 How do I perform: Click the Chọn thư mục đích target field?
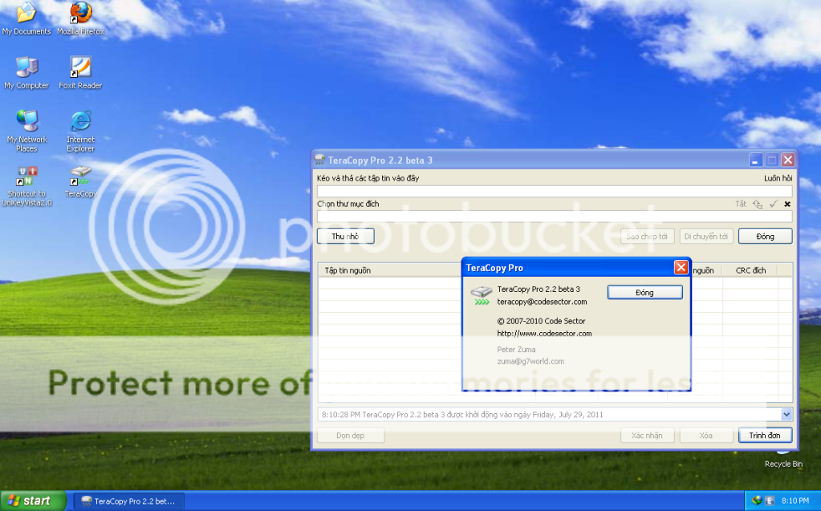click(555, 217)
